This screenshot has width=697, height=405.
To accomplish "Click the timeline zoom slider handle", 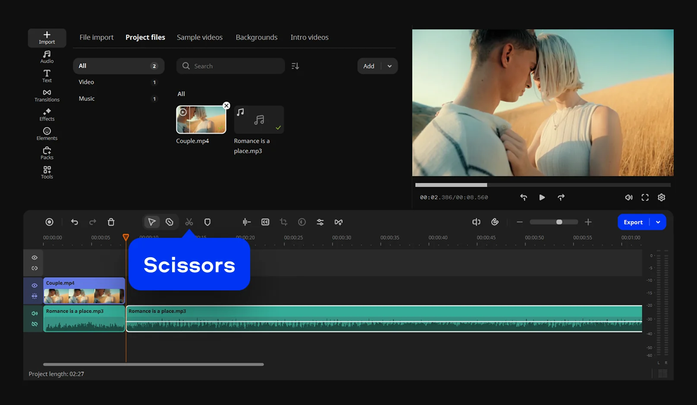I will click(x=559, y=222).
